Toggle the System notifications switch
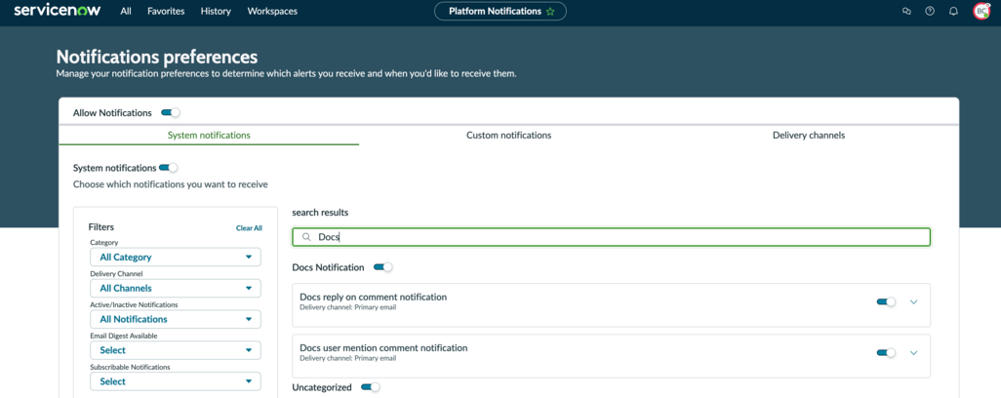This screenshot has width=1001, height=398. (x=169, y=168)
